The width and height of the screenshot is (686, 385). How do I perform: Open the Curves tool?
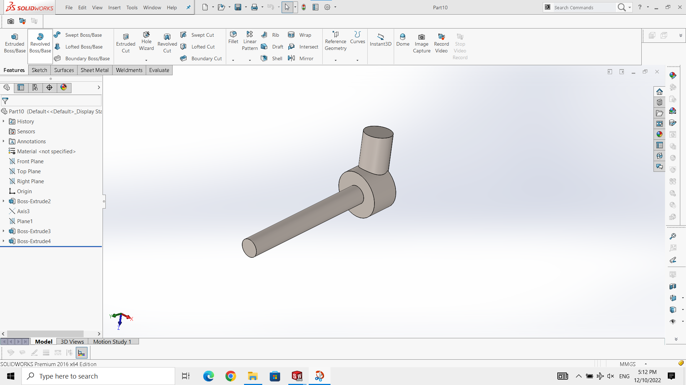tap(357, 37)
